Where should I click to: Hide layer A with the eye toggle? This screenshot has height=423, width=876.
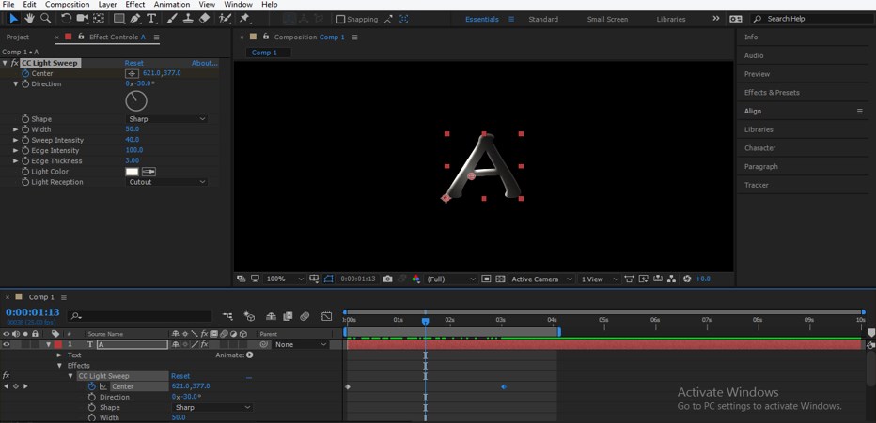(7, 344)
